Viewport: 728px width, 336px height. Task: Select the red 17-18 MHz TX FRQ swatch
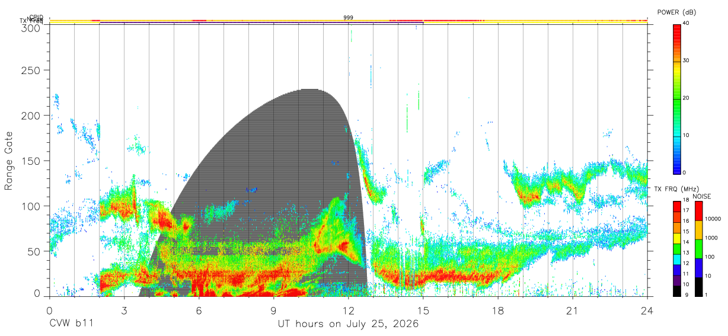click(x=678, y=207)
